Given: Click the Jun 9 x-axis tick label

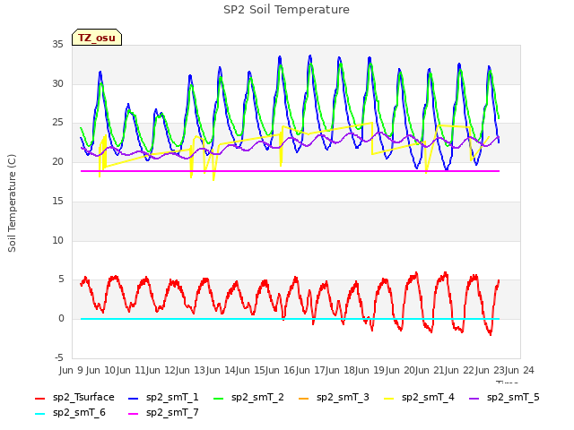Looking at the screenshot, I should 71,370.
